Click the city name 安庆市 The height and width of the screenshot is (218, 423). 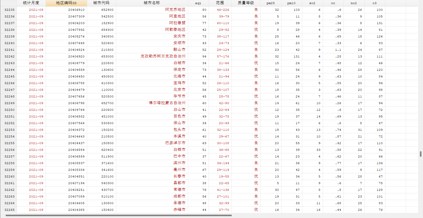pyautogui.click(x=179, y=36)
